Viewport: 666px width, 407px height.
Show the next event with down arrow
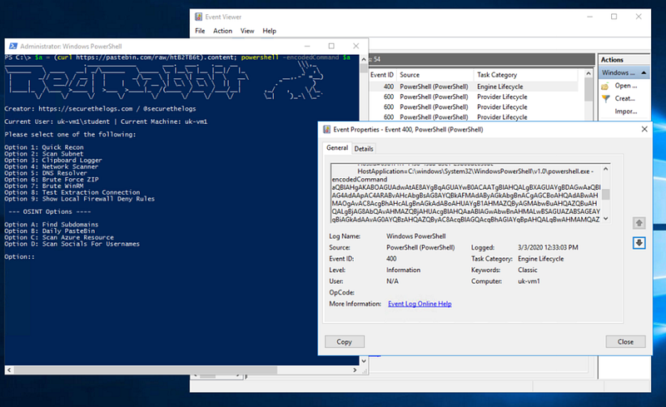coord(639,242)
